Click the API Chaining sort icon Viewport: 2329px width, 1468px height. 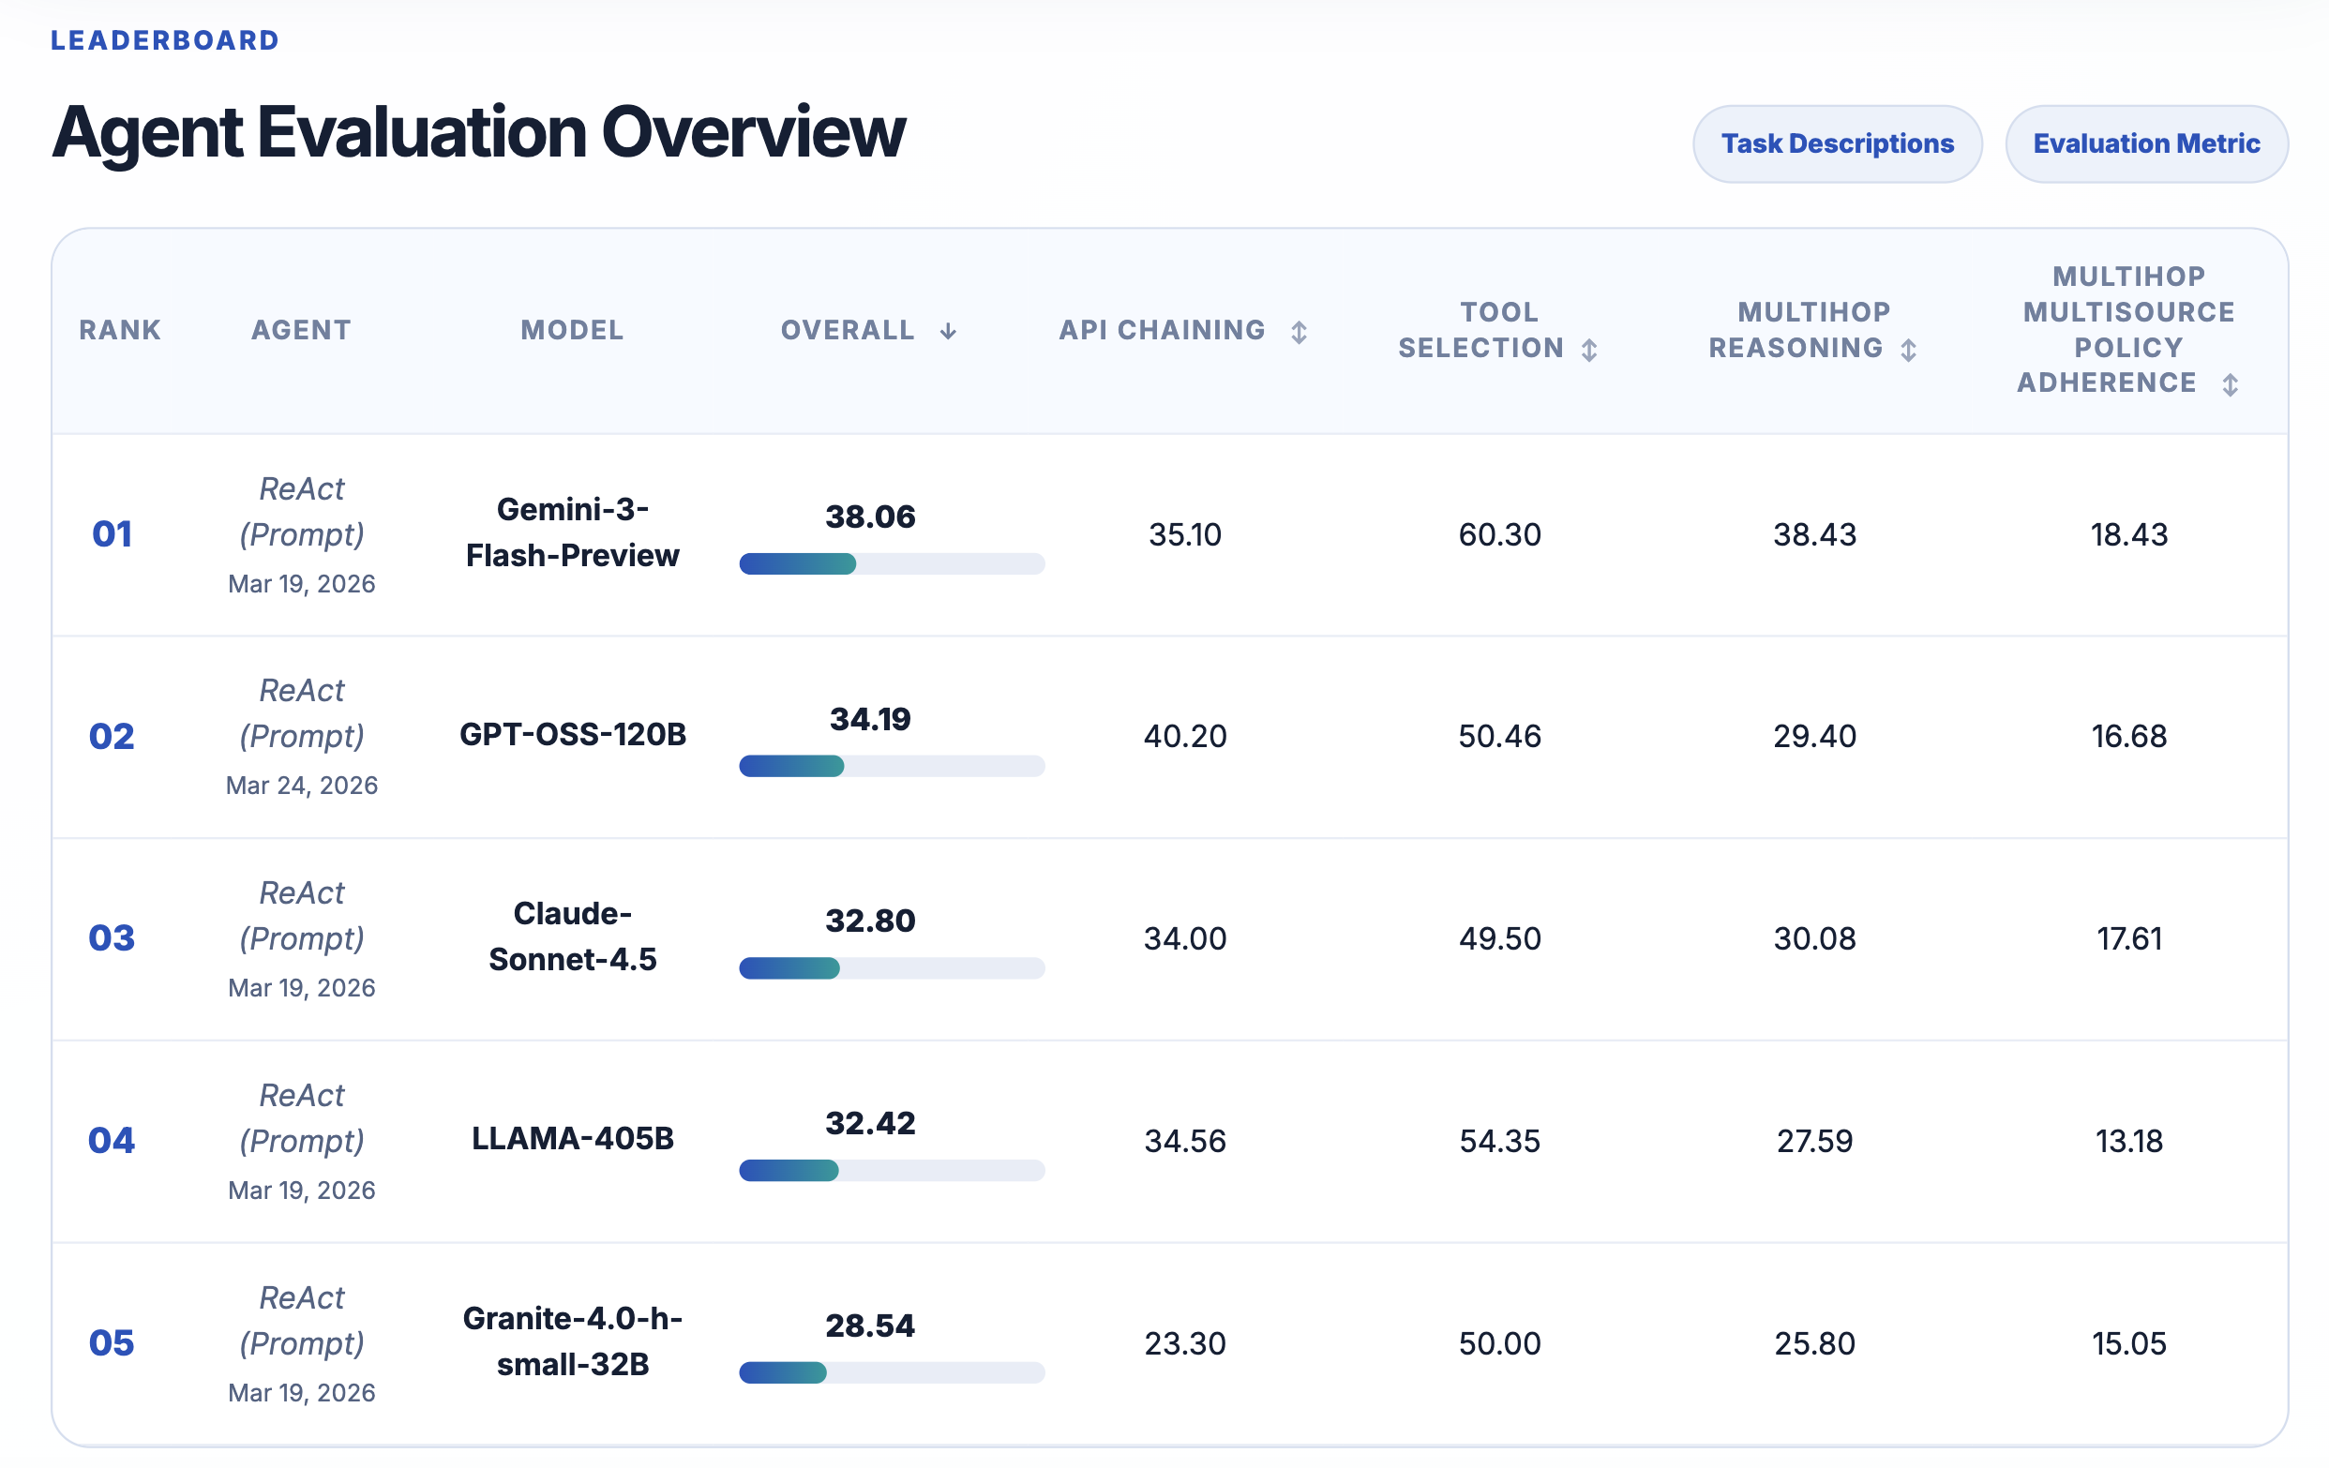1299,332
